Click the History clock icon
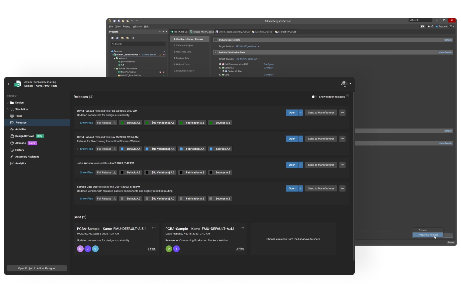 pos(12,150)
